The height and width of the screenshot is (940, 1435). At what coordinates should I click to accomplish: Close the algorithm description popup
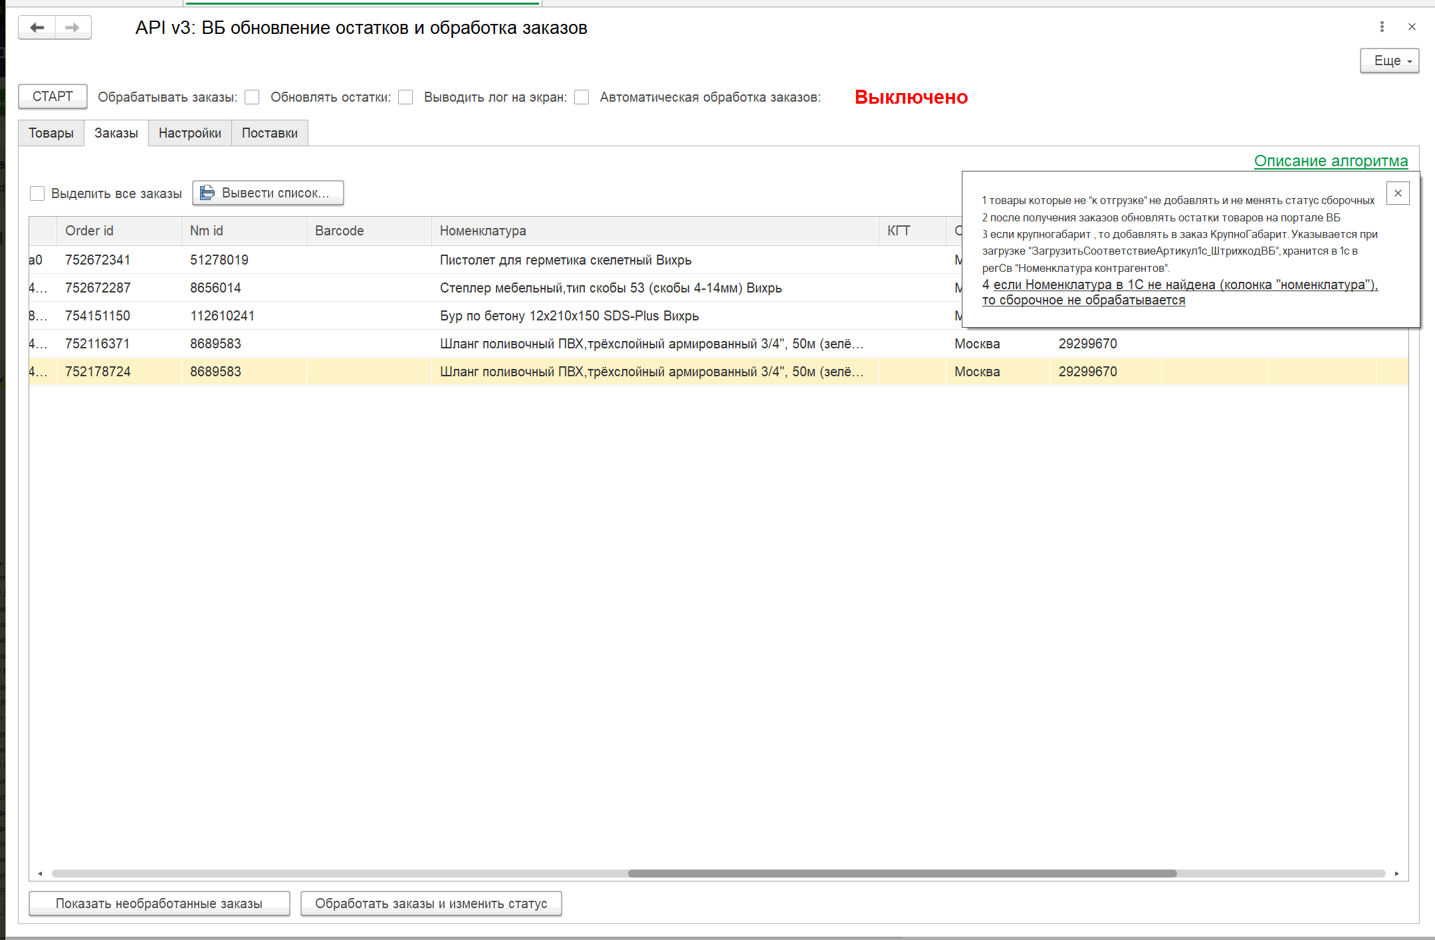click(1398, 193)
